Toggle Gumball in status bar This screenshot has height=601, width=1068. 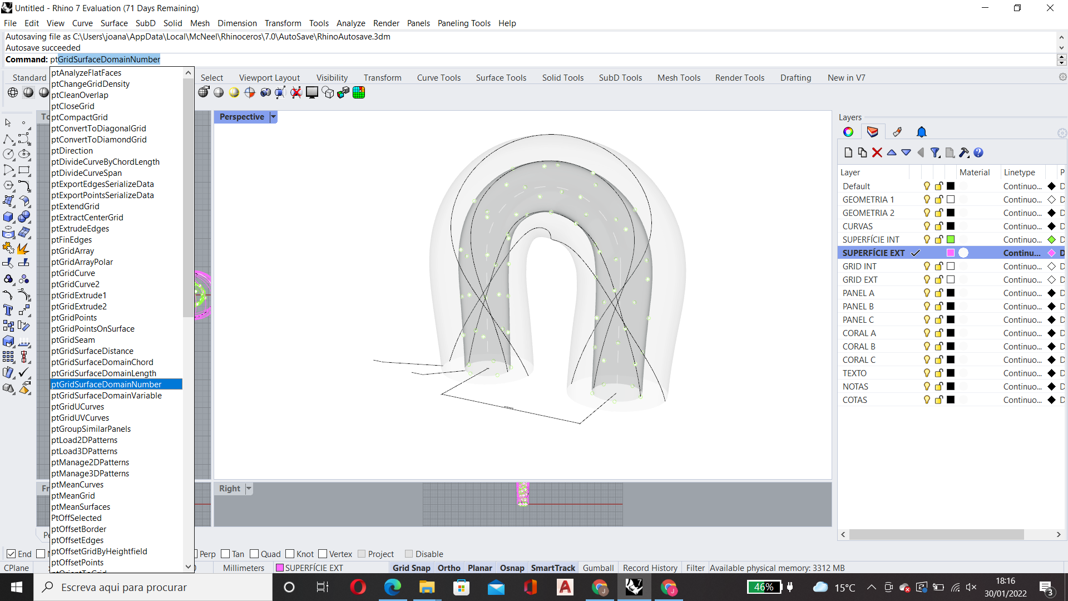click(x=598, y=568)
